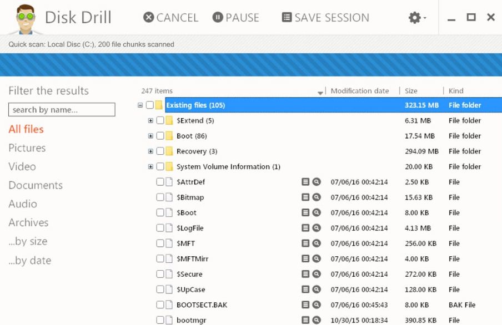Screen dimensions: 502x325
Task: Select the Recovery (3) folder checkbox
Action: coord(160,151)
